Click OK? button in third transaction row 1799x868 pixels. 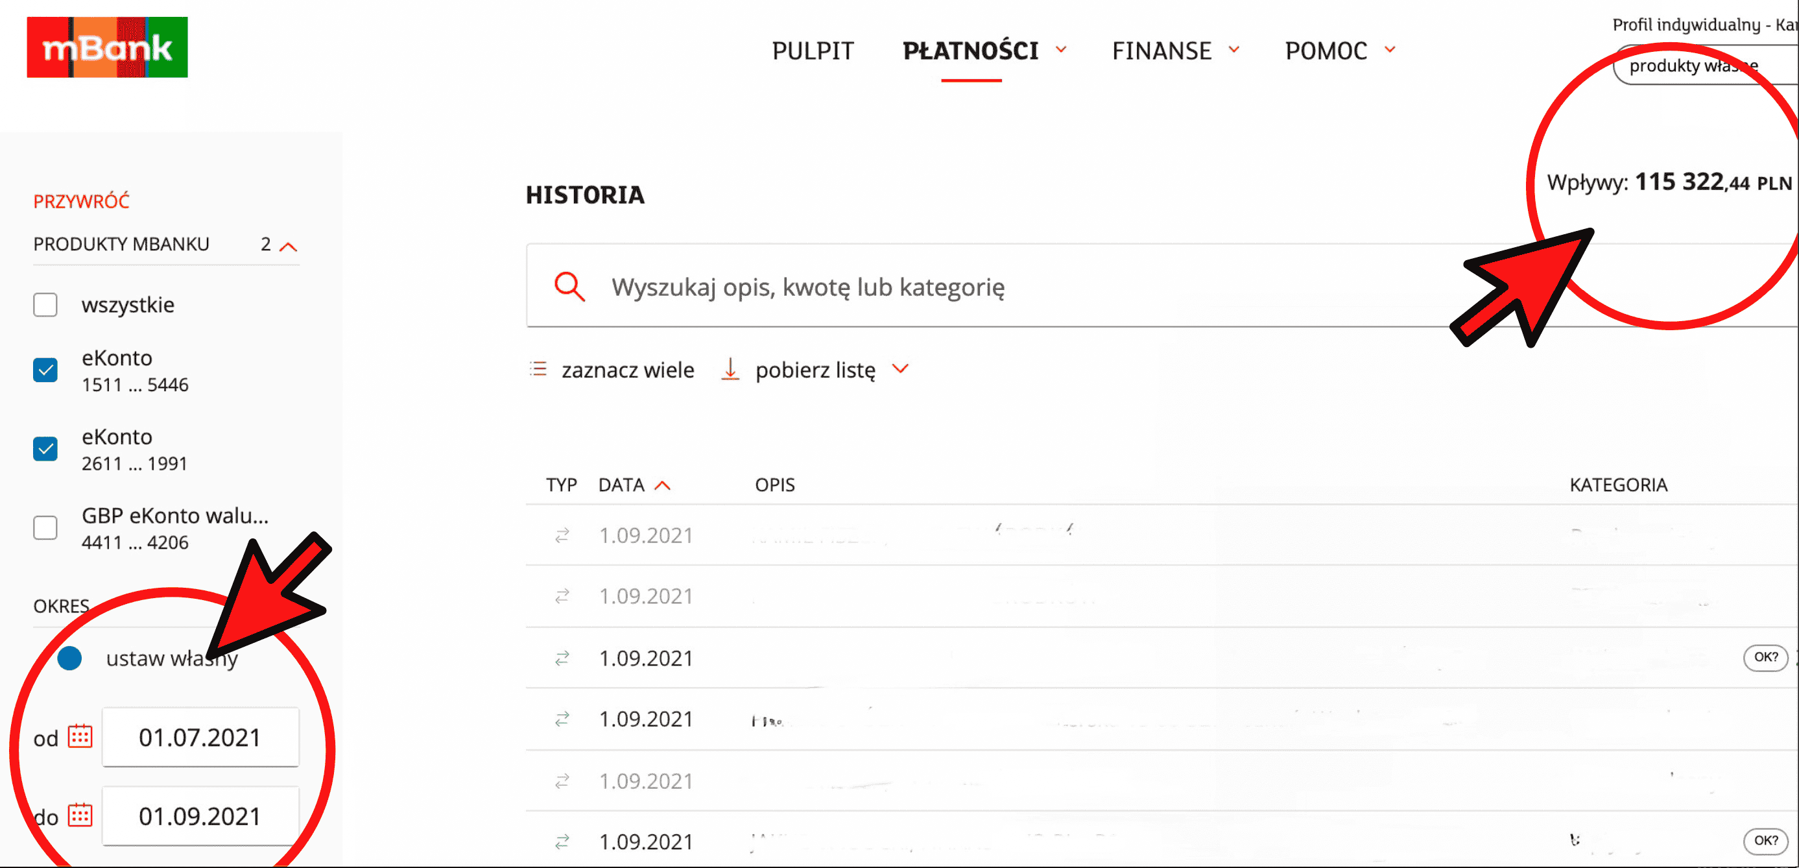[1765, 657]
